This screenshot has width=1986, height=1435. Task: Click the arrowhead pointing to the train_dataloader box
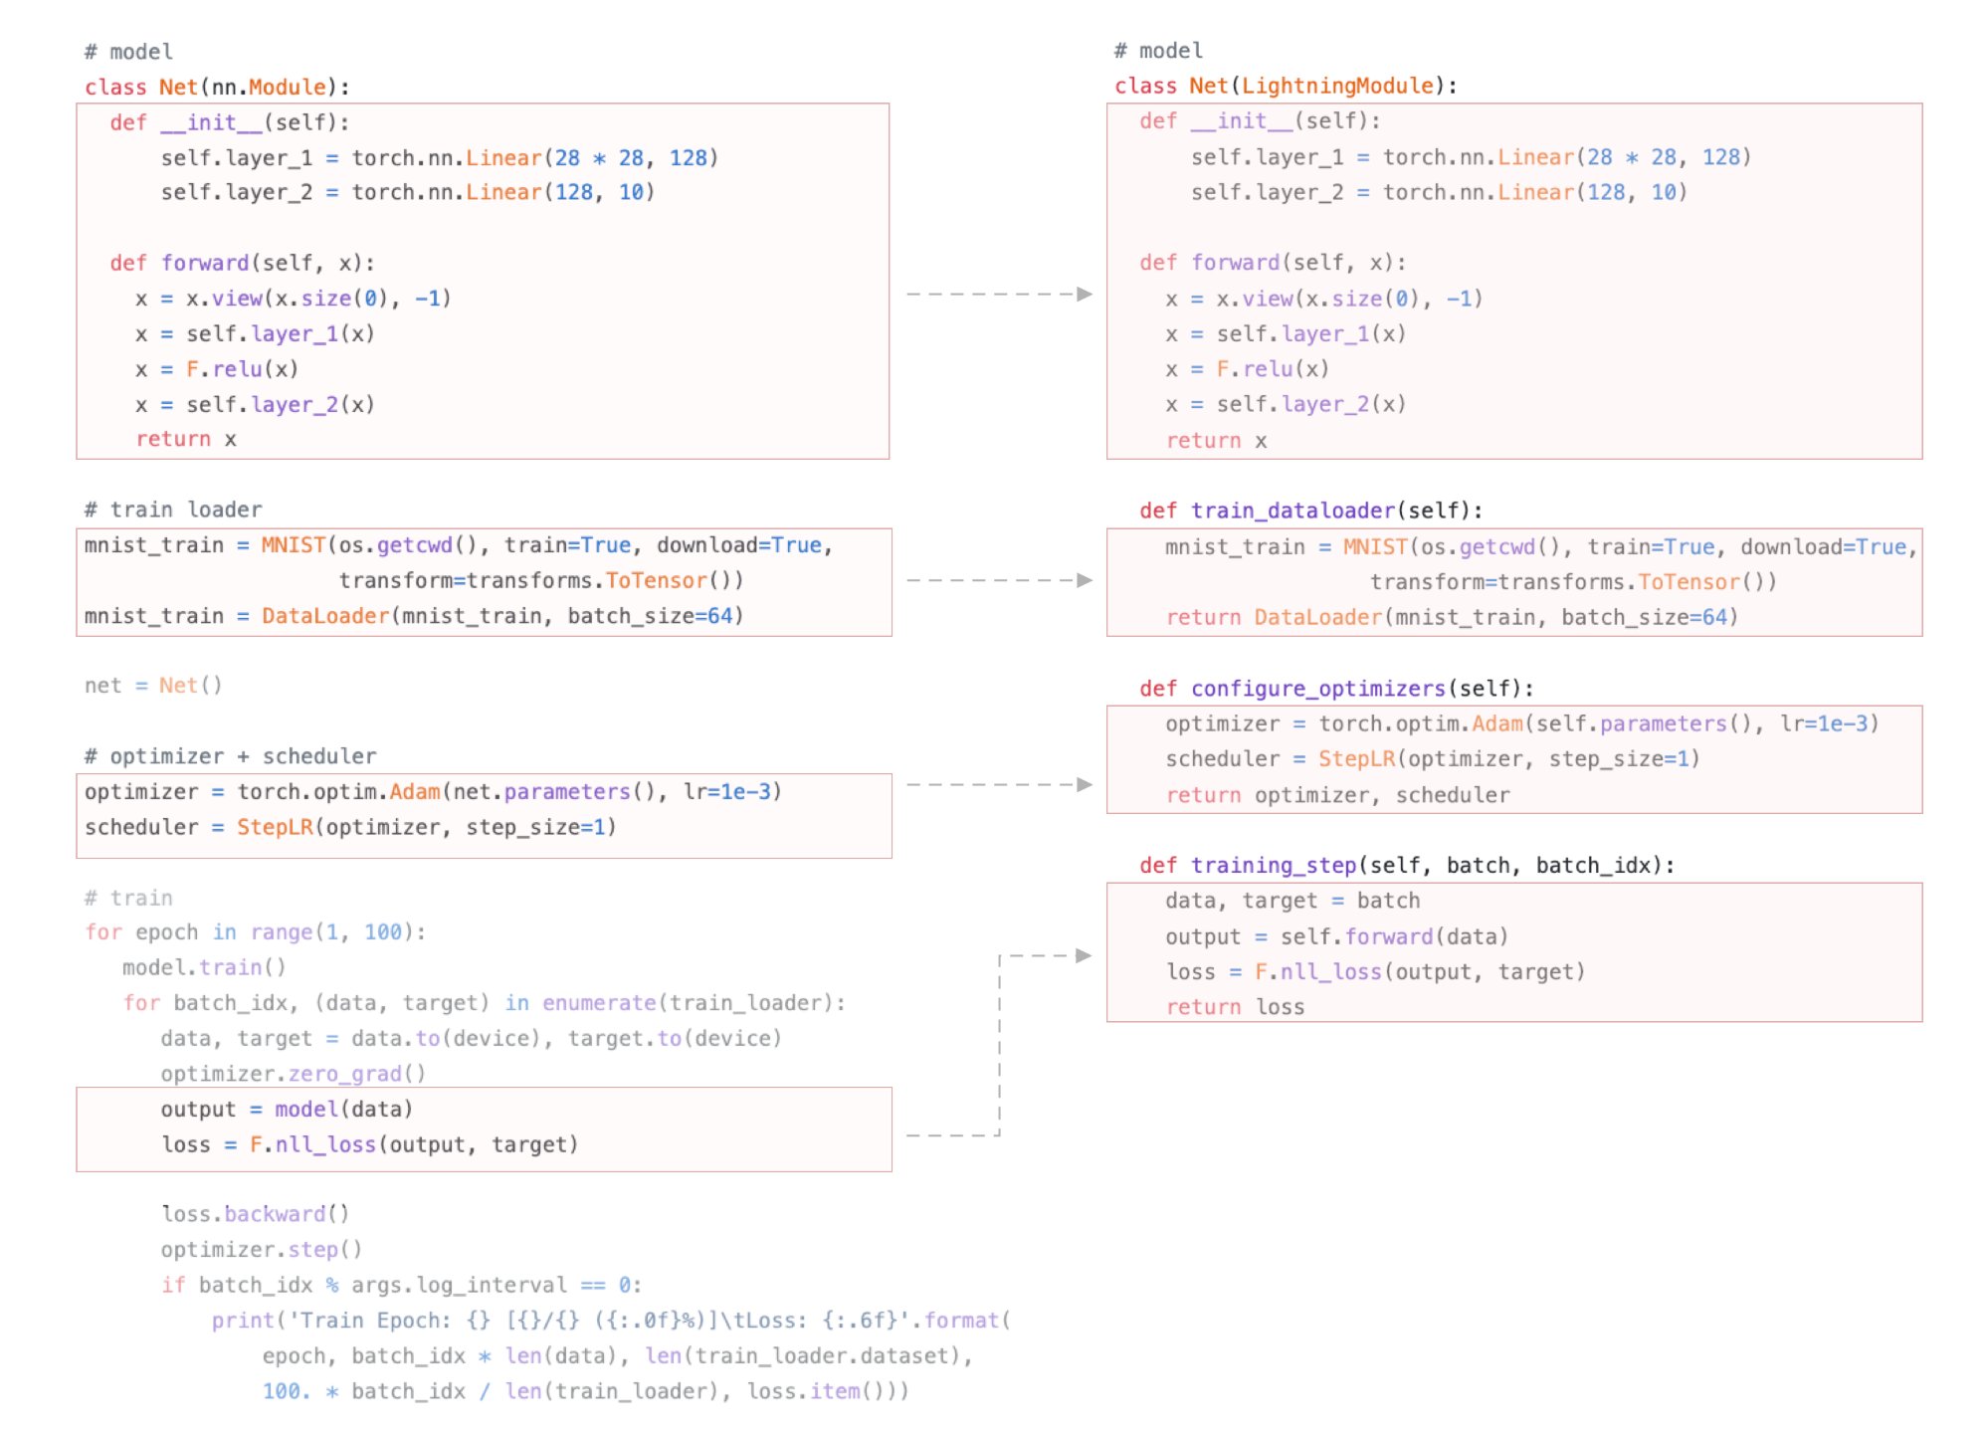pyautogui.click(x=1084, y=580)
